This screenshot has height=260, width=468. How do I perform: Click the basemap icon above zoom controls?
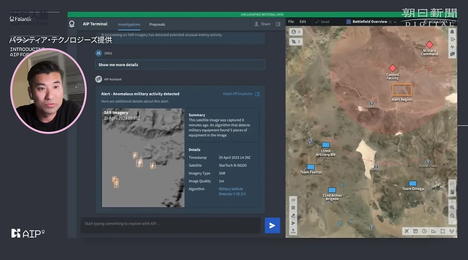coord(452,192)
